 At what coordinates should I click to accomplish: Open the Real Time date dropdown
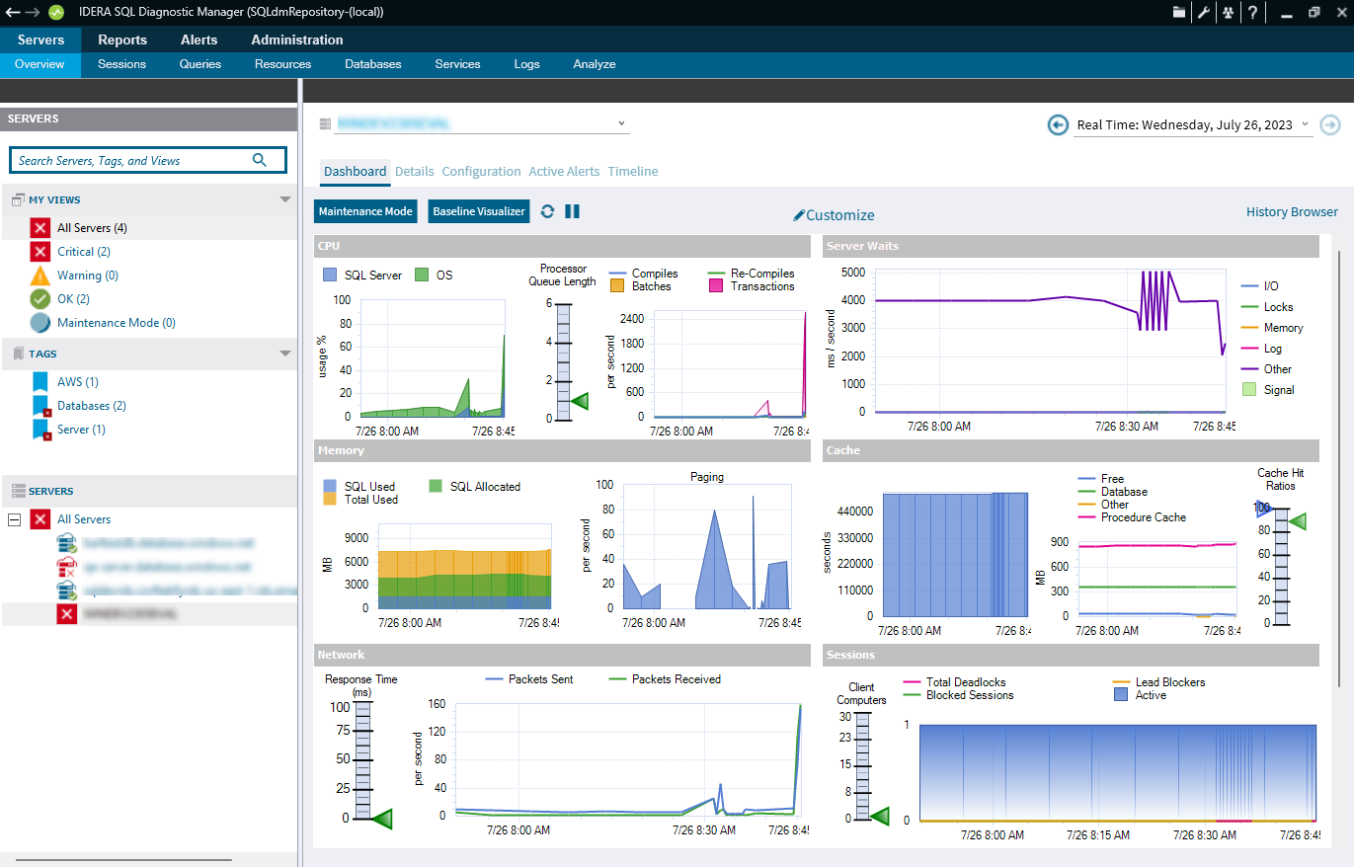[x=1305, y=124]
